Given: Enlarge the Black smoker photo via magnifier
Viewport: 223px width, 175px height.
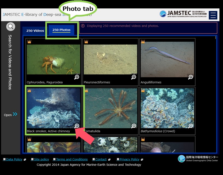Looking at the screenshot, I should [77, 126].
